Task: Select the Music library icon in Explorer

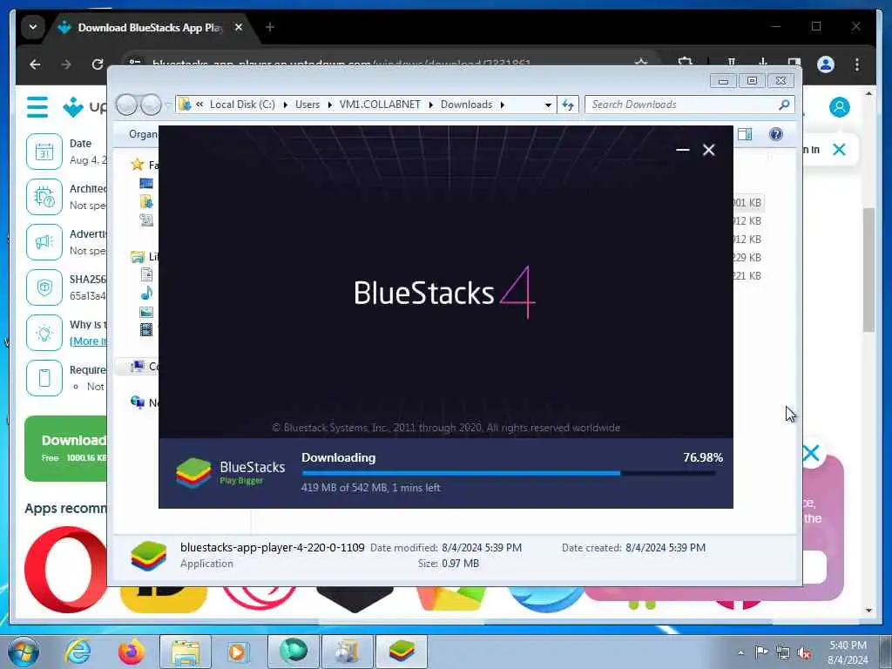Action: (x=146, y=293)
